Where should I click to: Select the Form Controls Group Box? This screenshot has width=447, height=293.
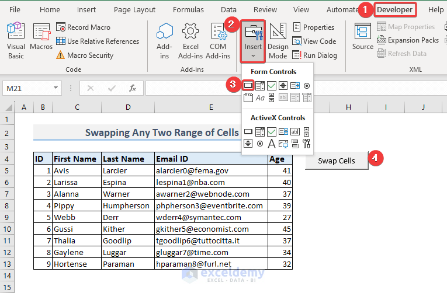248,97
